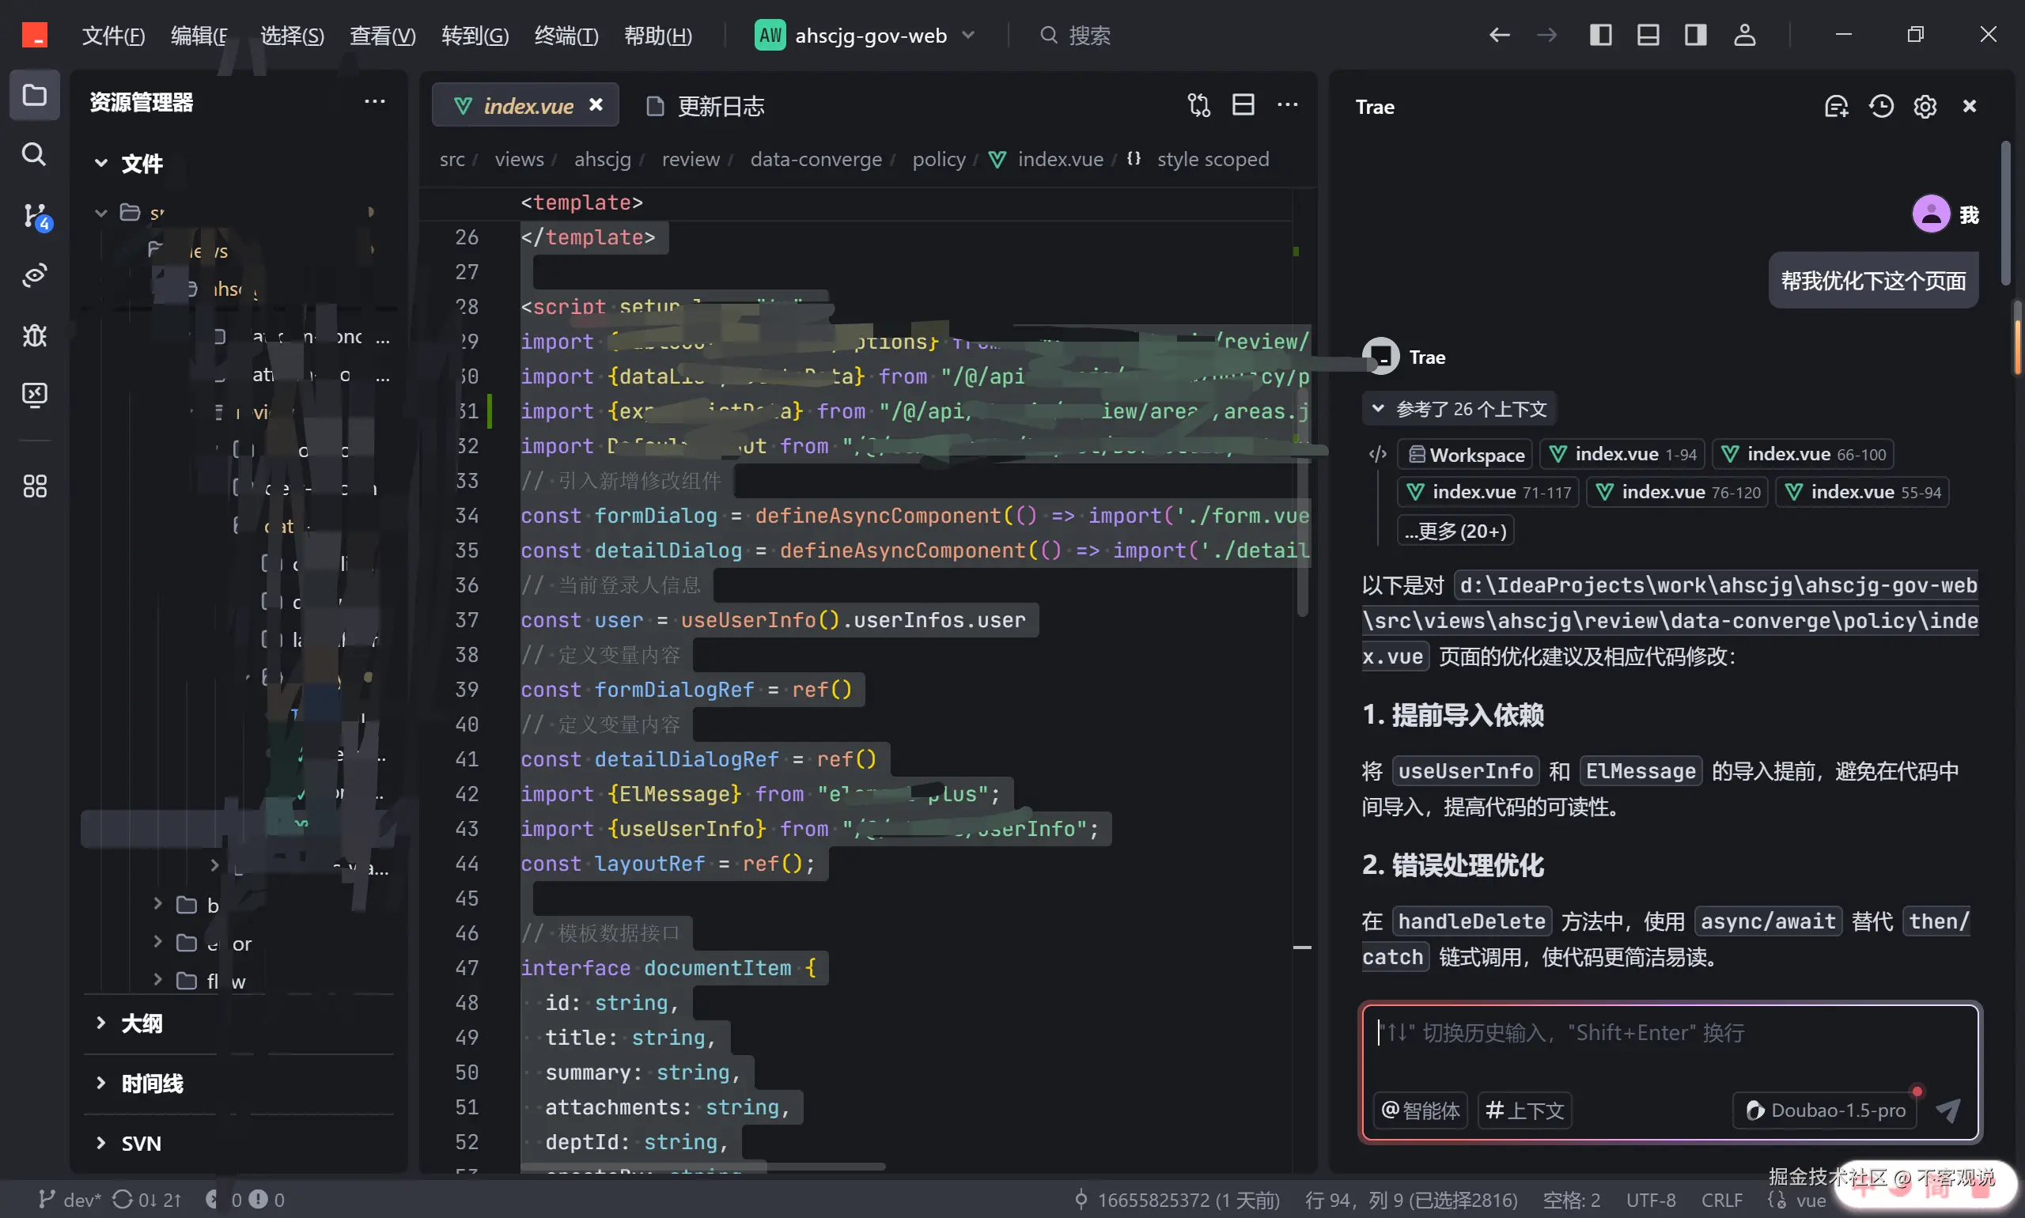Open the 终端(T) menu
Image resolution: width=2025 pixels, height=1218 pixels.
566,36
